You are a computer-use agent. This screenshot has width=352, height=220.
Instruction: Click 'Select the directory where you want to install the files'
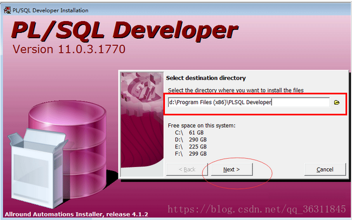tap(236, 90)
